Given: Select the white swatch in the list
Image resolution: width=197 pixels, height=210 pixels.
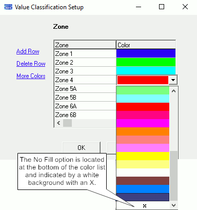Looking at the screenshot, I should pos(143,173).
